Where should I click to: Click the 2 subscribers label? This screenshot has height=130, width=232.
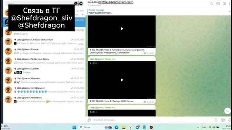pos(95,5)
